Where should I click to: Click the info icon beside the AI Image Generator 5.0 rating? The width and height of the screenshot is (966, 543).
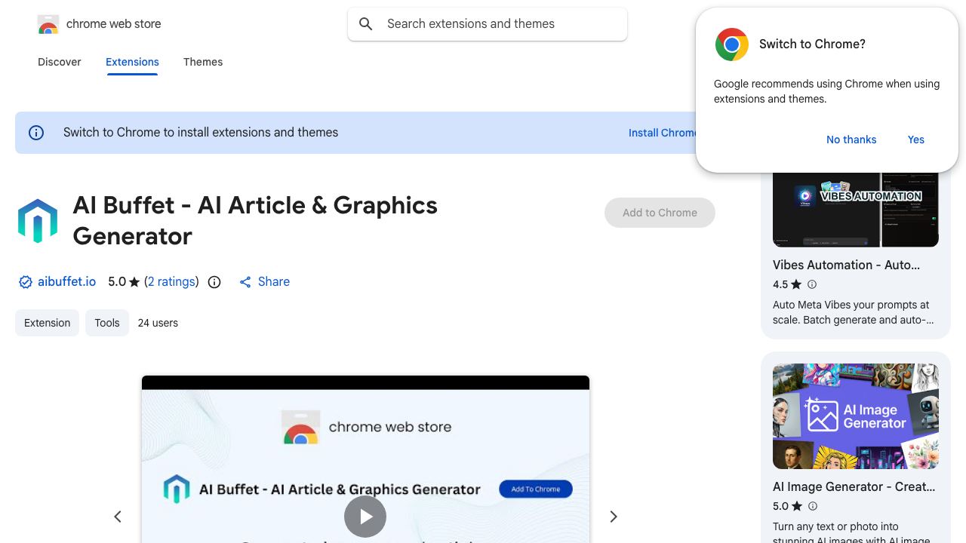(812, 506)
